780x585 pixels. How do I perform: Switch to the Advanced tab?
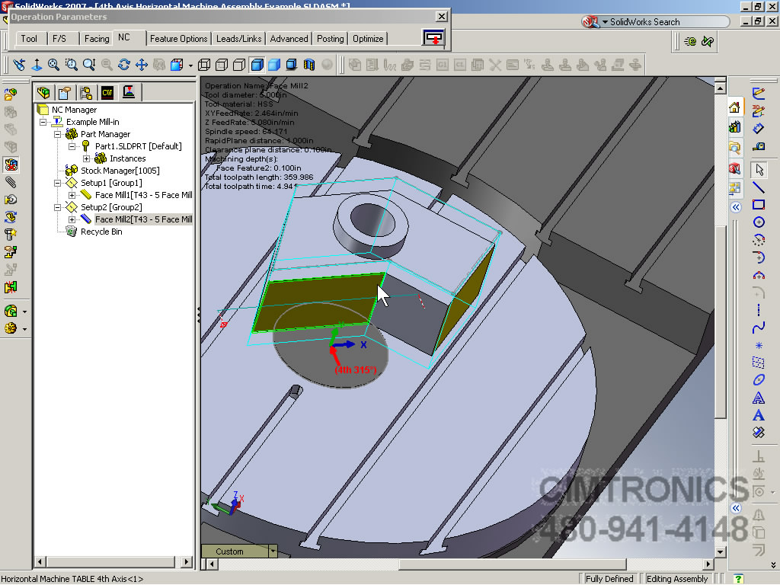pyautogui.click(x=289, y=39)
